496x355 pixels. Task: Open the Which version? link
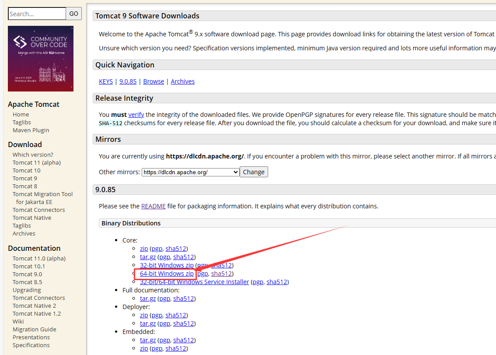click(x=33, y=155)
